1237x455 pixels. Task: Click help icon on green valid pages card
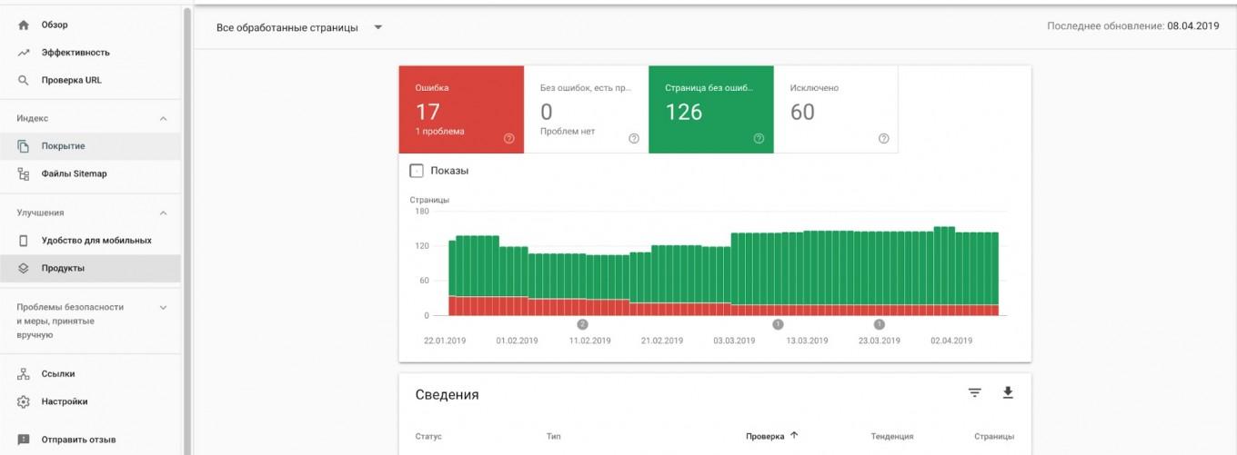pos(759,139)
